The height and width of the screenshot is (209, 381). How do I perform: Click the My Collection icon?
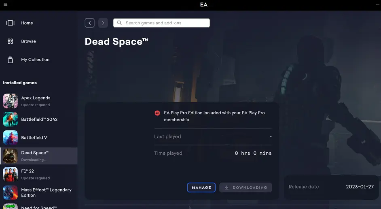pos(11,60)
